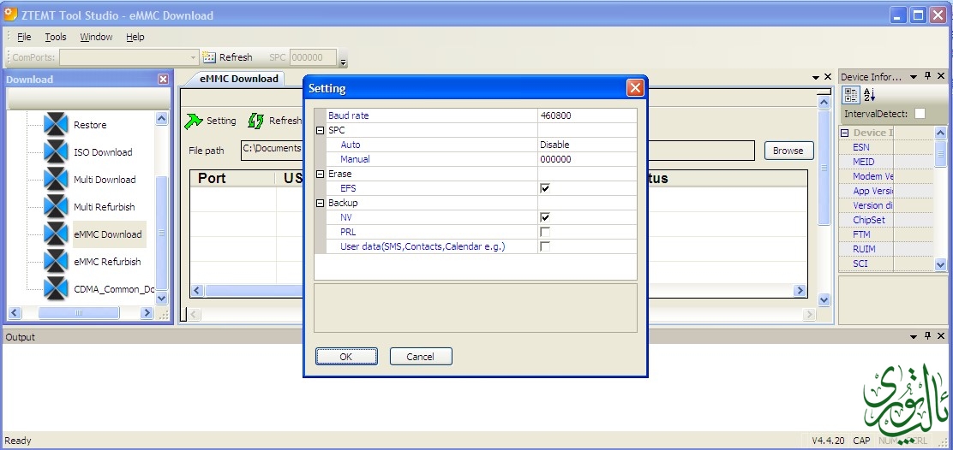Click the eMMC Download item icon
The width and height of the screenshot is (953, 450).
pyautogui.click(x=56, y=234)
